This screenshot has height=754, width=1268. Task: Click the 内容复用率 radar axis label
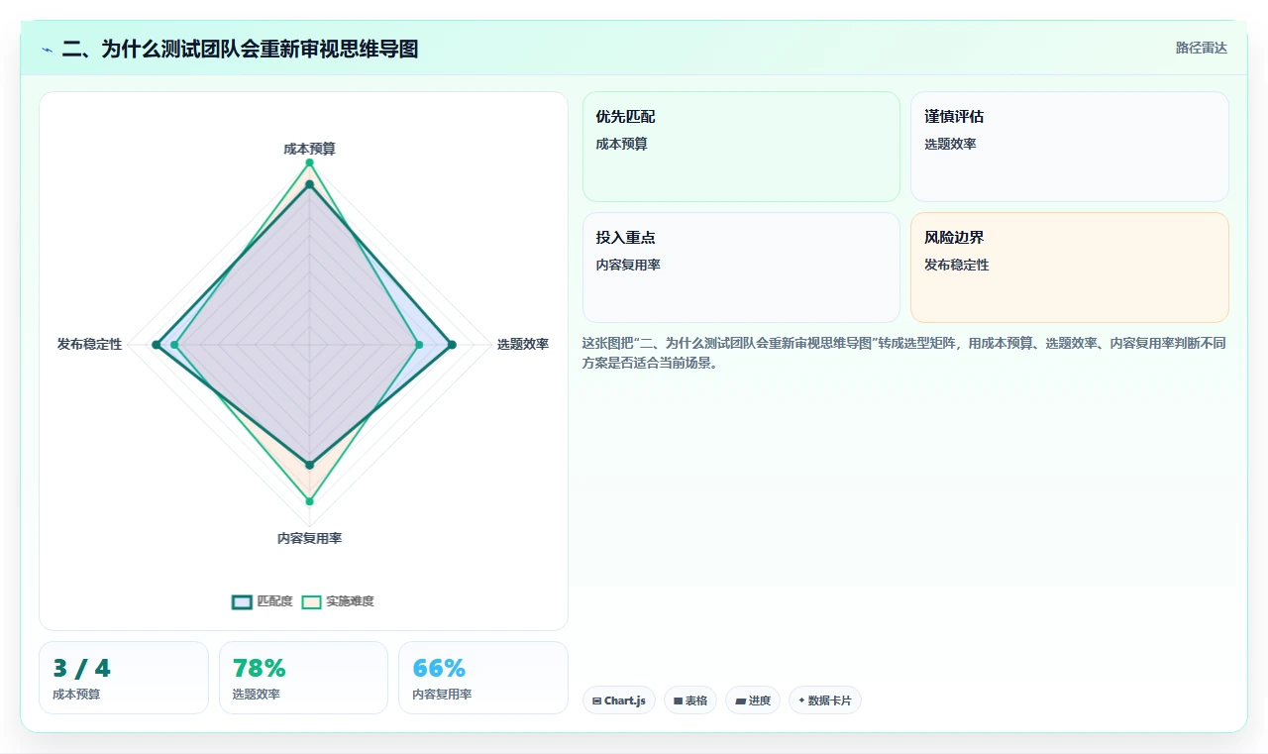click(309, 538)
